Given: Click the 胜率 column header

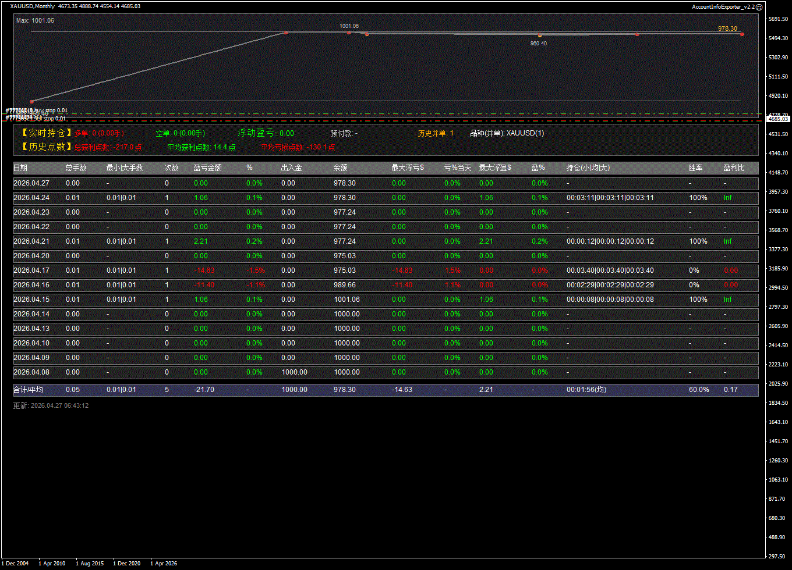Looking at the screenshot, I should 695,168.
